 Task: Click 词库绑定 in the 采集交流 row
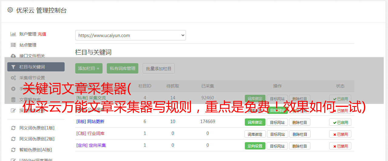255,99
